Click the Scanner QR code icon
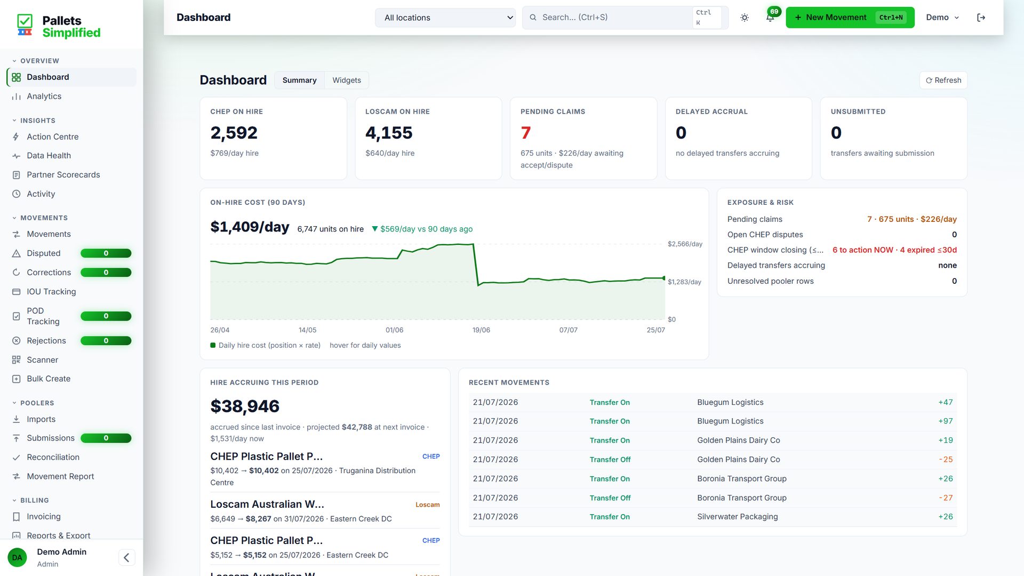The image size is (1024, 576). [16, 360]
